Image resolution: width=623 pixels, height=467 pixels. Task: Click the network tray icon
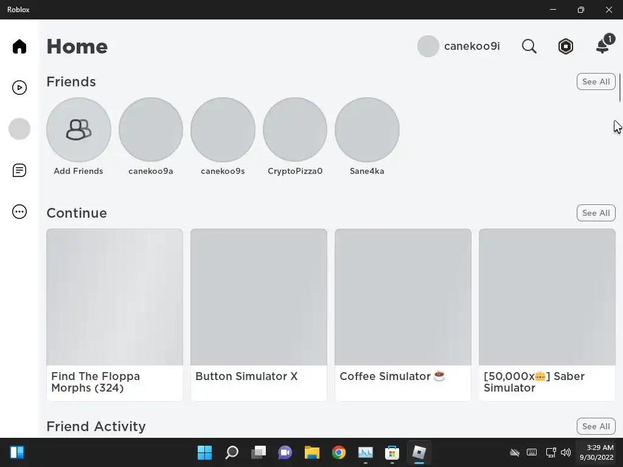[551, 452]
